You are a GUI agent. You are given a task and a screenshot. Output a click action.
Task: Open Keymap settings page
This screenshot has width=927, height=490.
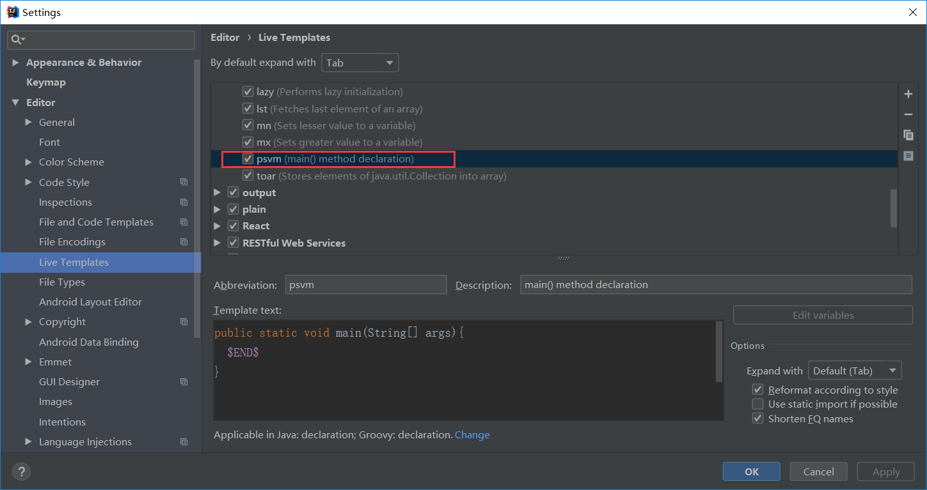click(45, 82)
